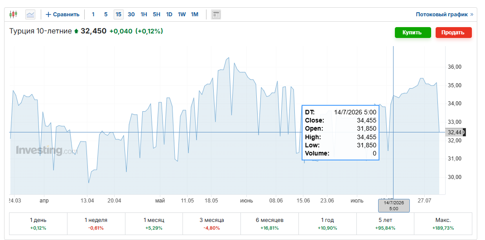Viewport: 485px width, 240px height.
Task: Click the +0,040 change value
Action: 121,31
